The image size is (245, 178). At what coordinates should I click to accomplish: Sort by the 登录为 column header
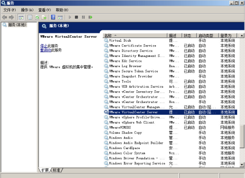click(x=228, y=35)
